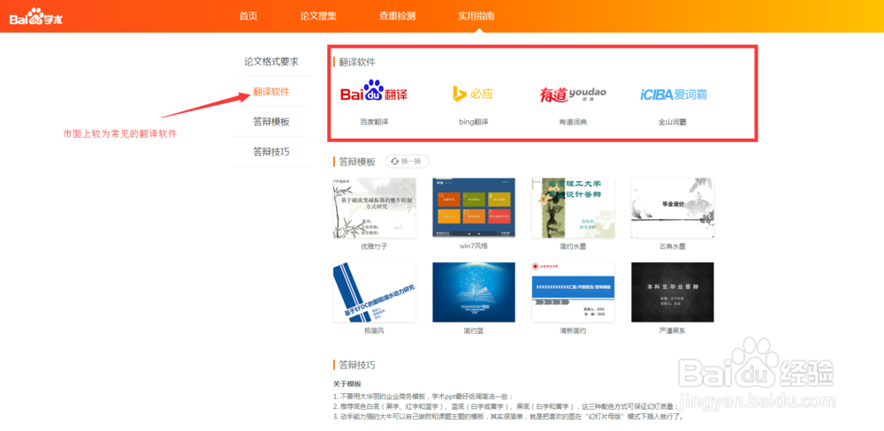The width and height of the screenshot is (884, 431).
Task: Click the 简约蓝 caption text
Action: pyautogui.click(x=474, y=331)
